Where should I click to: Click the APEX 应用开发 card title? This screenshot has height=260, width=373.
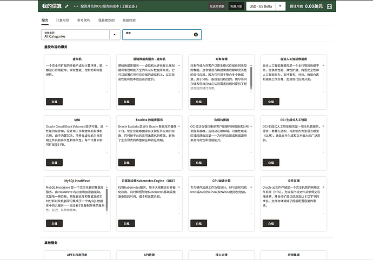[x=77, y=255]
